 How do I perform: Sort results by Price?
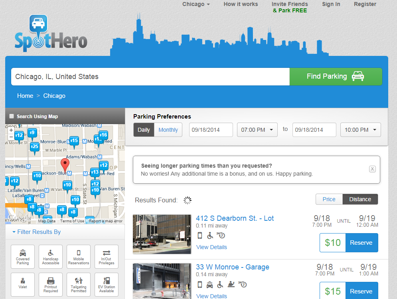[x=329, y=200]
